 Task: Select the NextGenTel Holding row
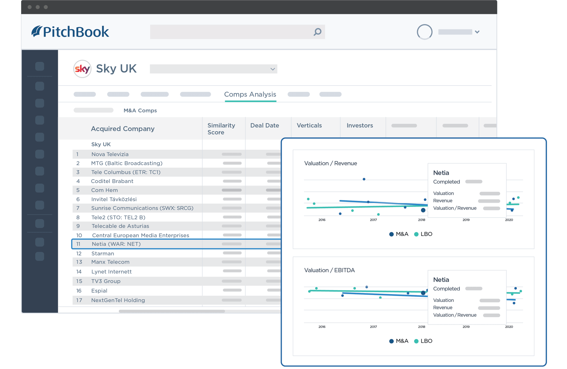coord(177,300)
